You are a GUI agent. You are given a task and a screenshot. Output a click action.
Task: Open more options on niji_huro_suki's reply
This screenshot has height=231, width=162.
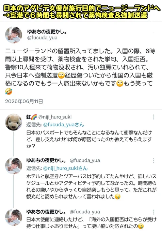[153, 117]
